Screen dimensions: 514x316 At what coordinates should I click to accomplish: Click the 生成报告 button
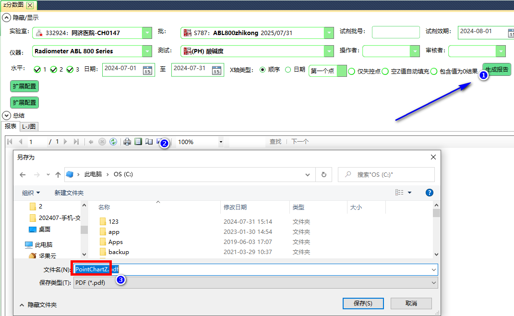(497, 70)
